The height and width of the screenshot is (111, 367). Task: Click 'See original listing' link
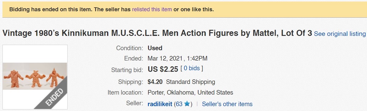point(340,34)
